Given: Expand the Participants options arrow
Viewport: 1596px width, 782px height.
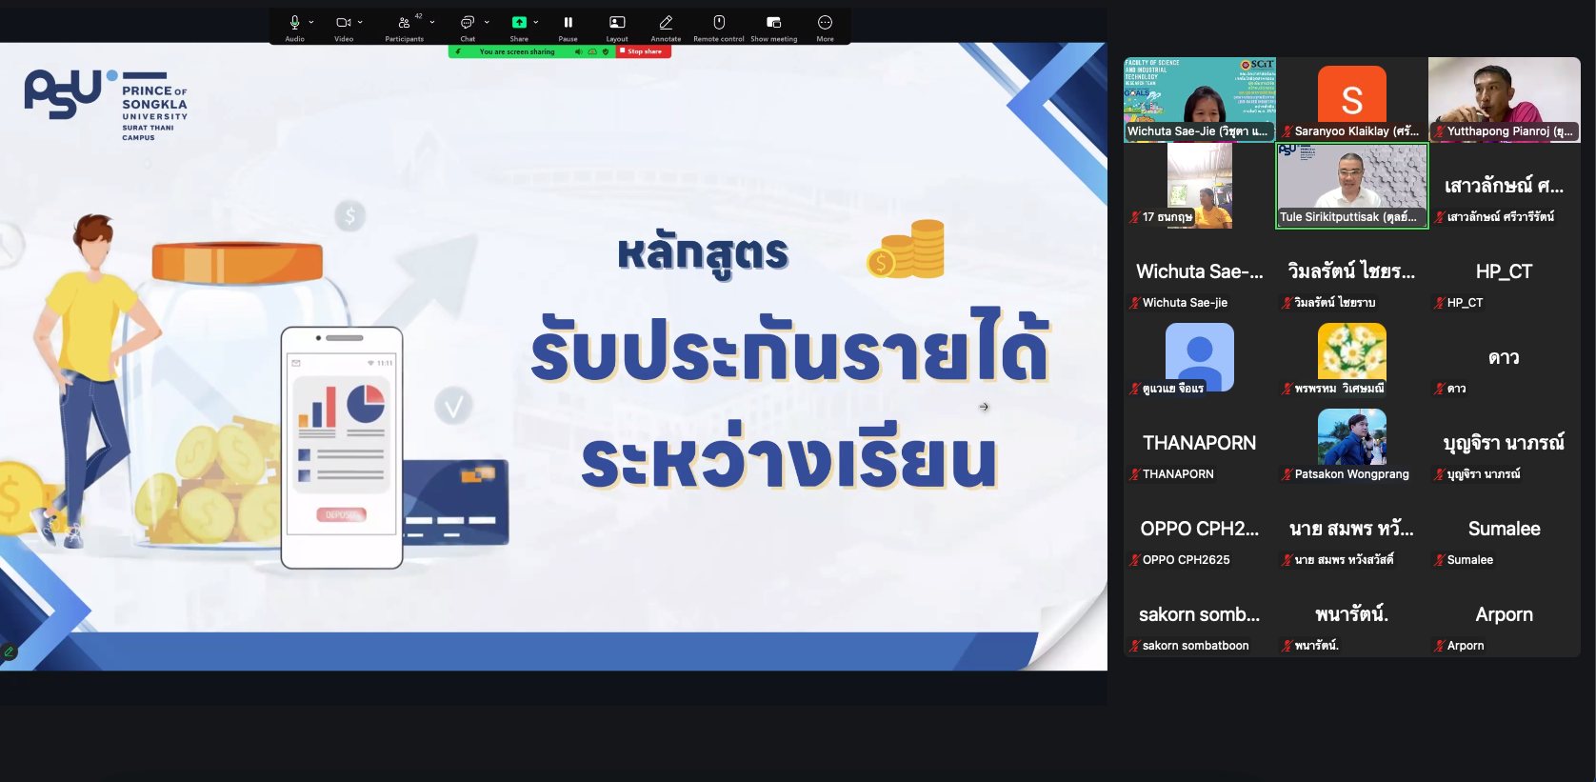Looking at the screenshot, I should (x=432, y=22).
